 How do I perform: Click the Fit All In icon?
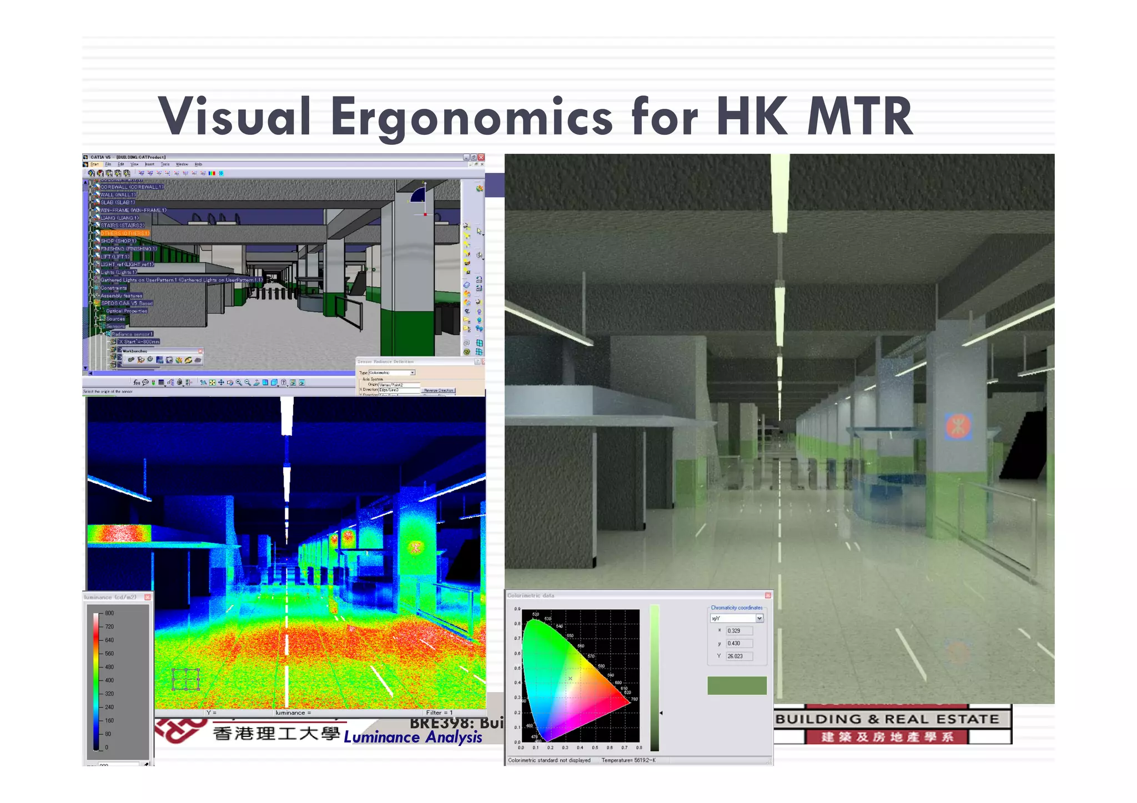[212, 382]
